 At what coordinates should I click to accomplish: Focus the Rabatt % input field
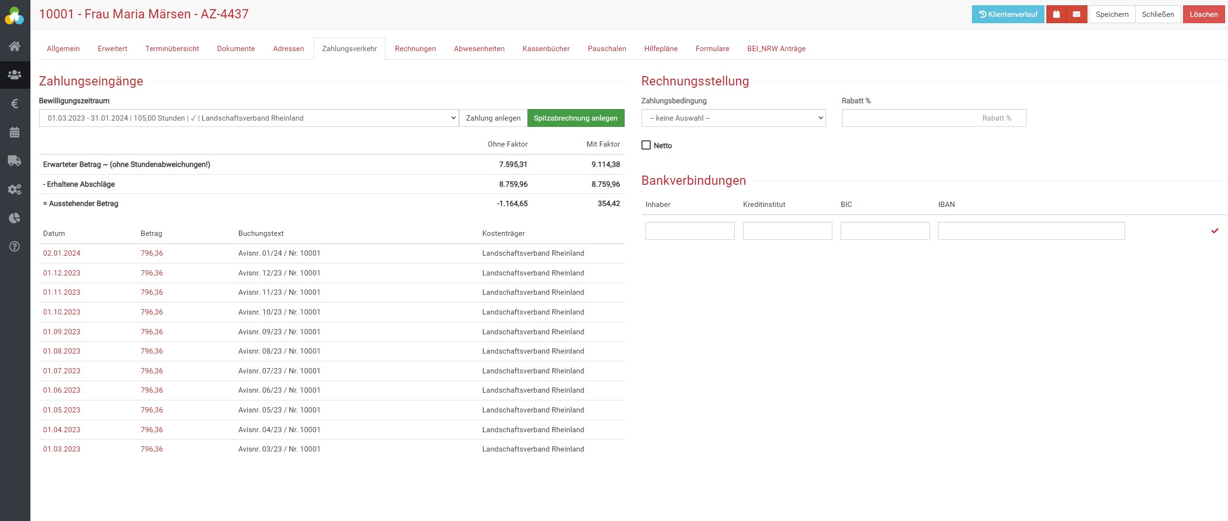(933, 118)
